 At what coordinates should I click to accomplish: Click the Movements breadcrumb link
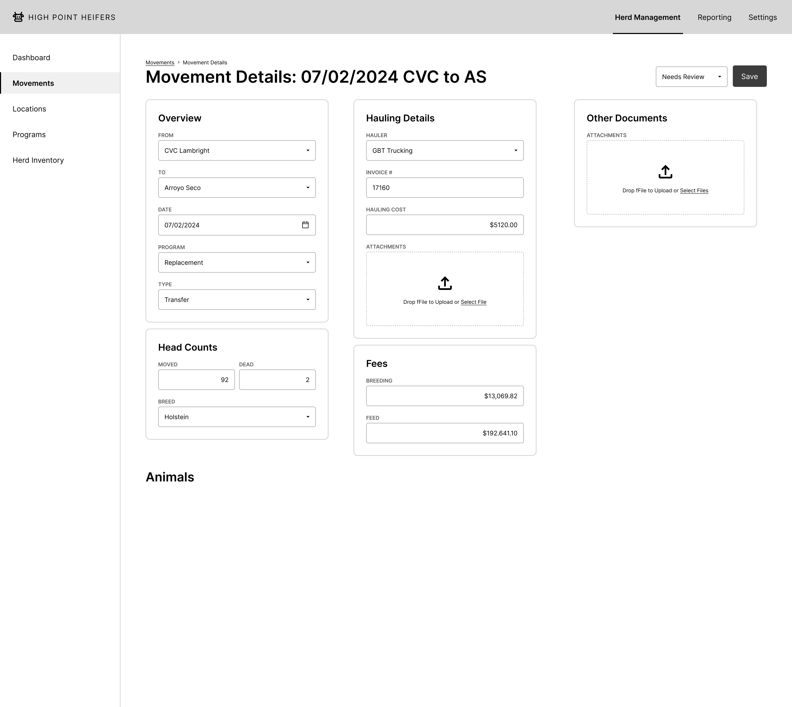coord(160,63)
